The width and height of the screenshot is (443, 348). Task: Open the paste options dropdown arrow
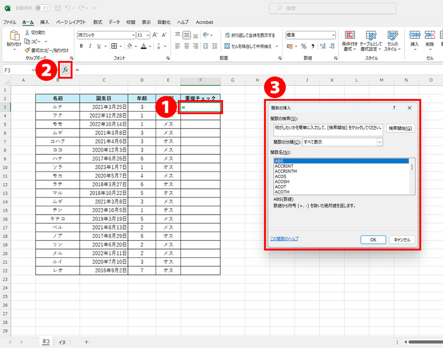(14, 50)
